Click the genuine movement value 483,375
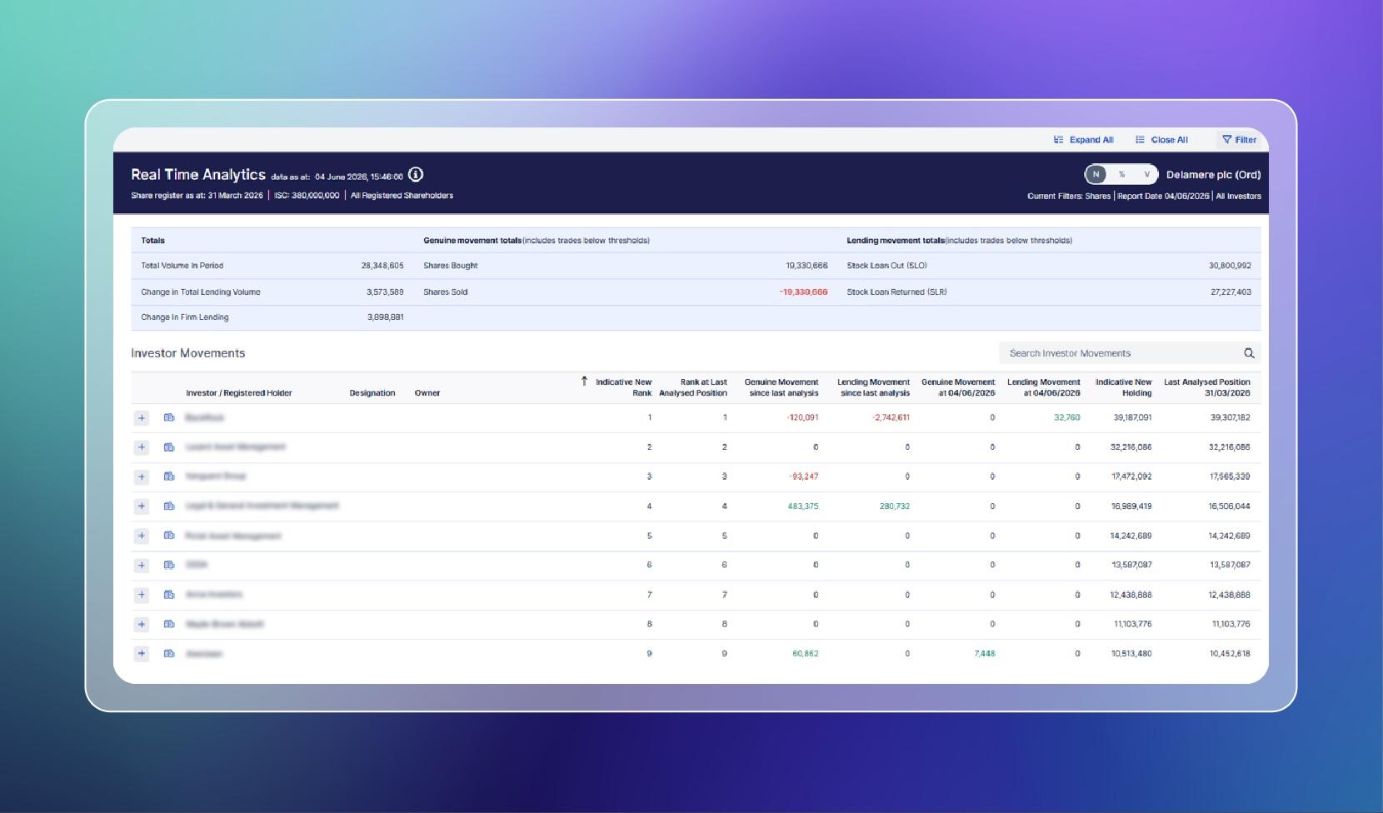 [803, 506]
